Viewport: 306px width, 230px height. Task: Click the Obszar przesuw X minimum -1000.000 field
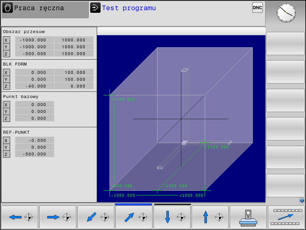click(x=35, y=40)
